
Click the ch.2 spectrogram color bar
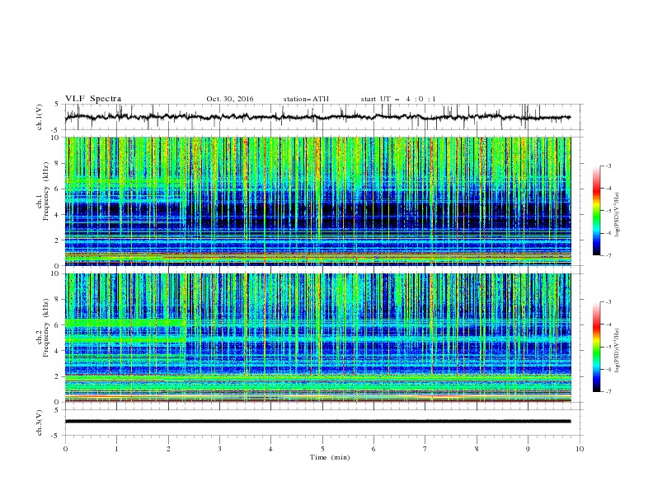(596, 347)
